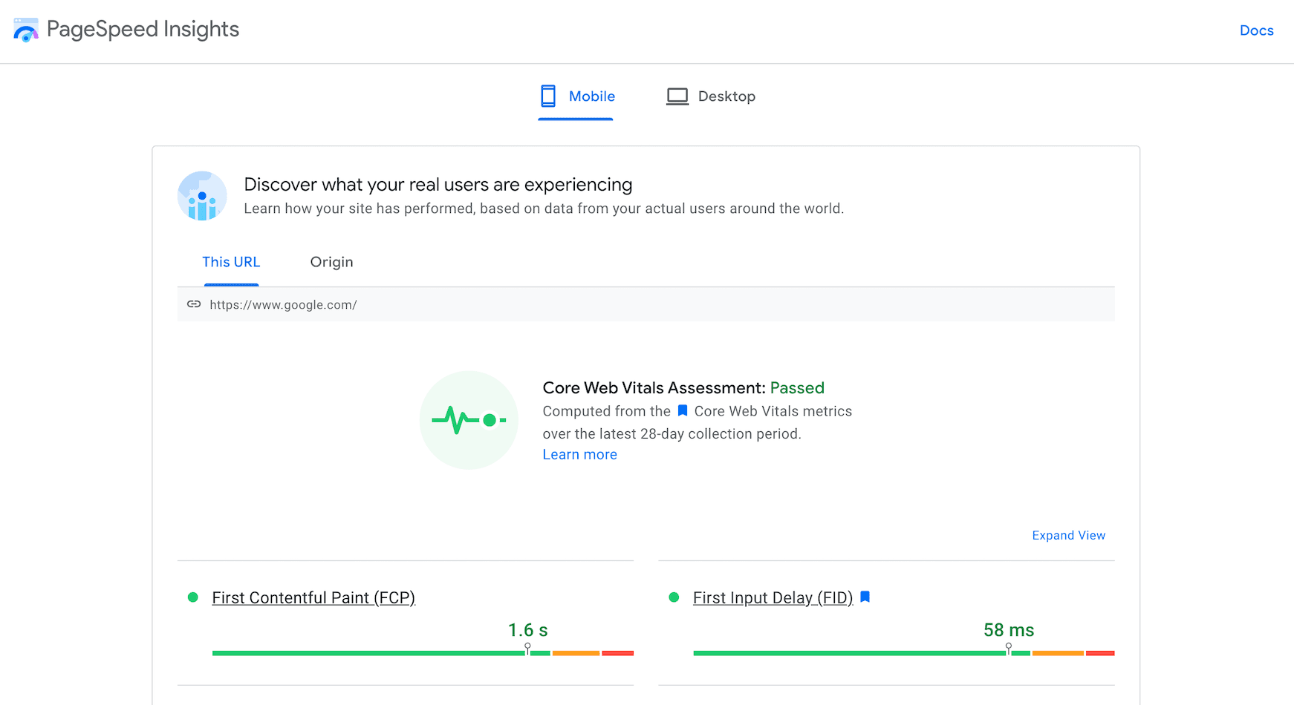Viewport: 1294px width, 705px height.
Task: Click the green status dot next to FCP
Action: click(x=193, y=597)
